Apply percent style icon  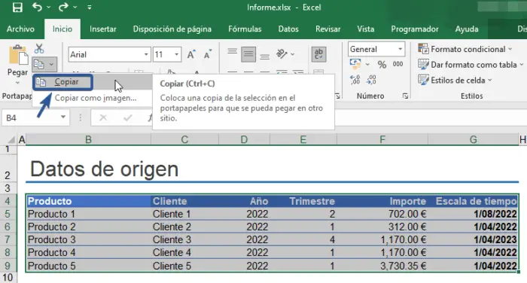[x=382, y=64]
